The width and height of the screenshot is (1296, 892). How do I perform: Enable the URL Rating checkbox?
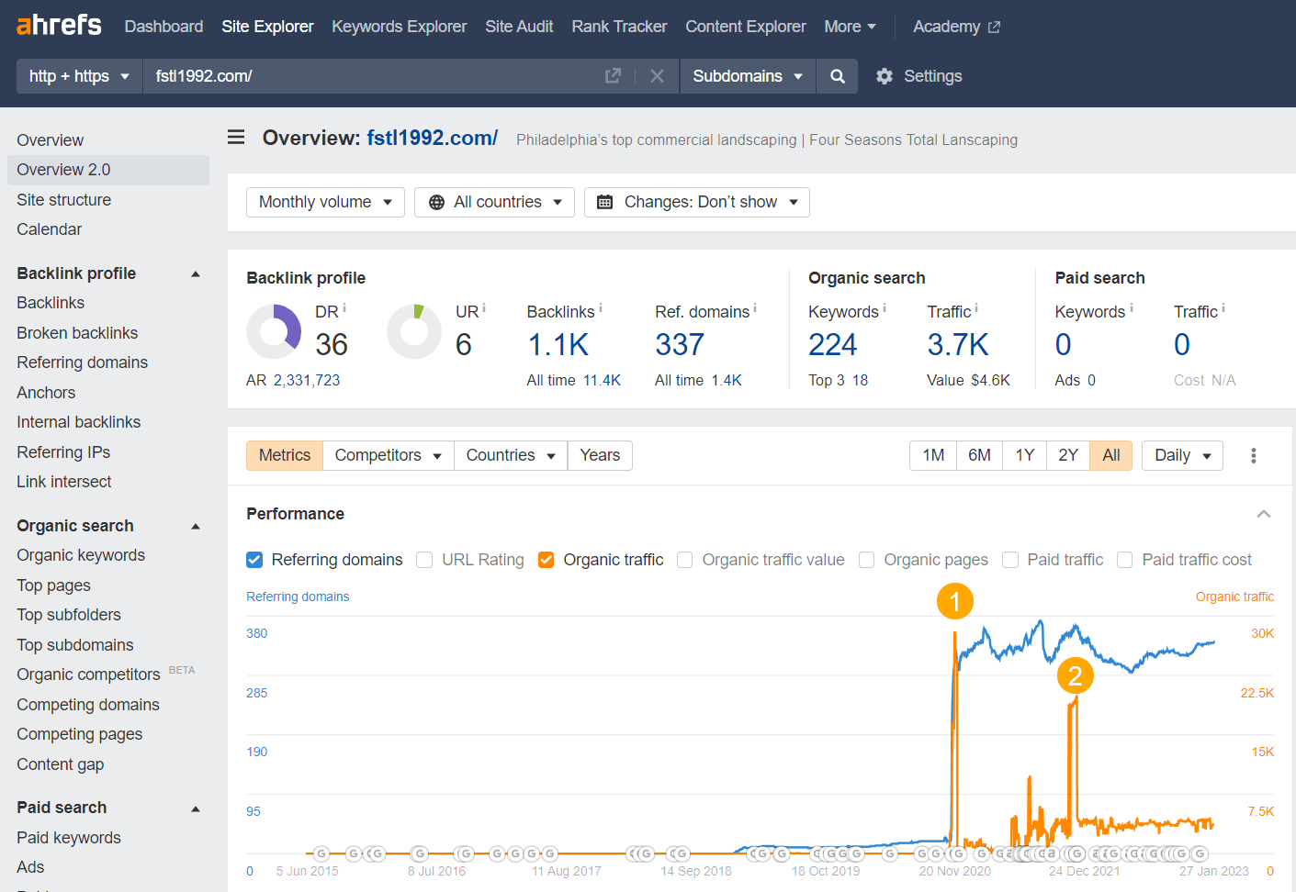click(423, 560)
